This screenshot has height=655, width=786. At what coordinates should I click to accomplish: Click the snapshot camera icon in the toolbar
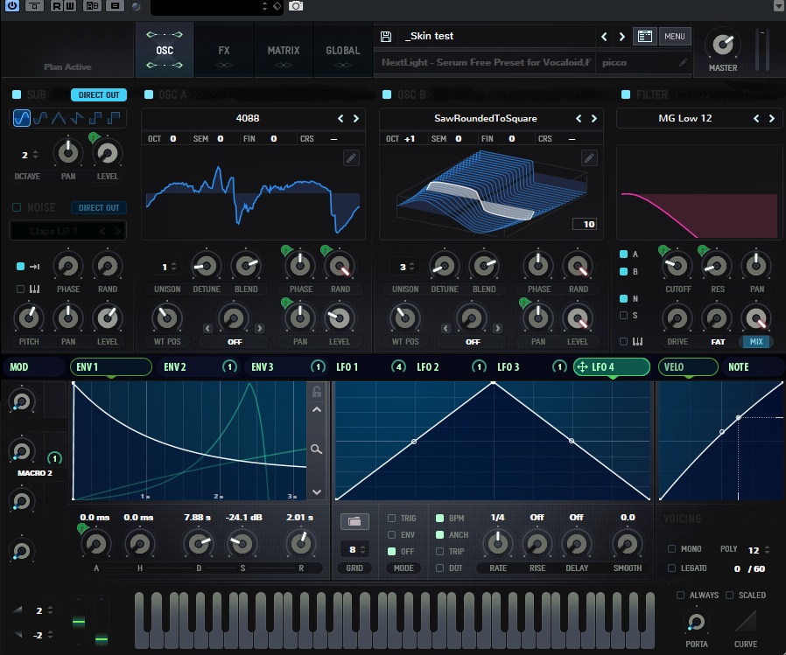pos(295,6)
